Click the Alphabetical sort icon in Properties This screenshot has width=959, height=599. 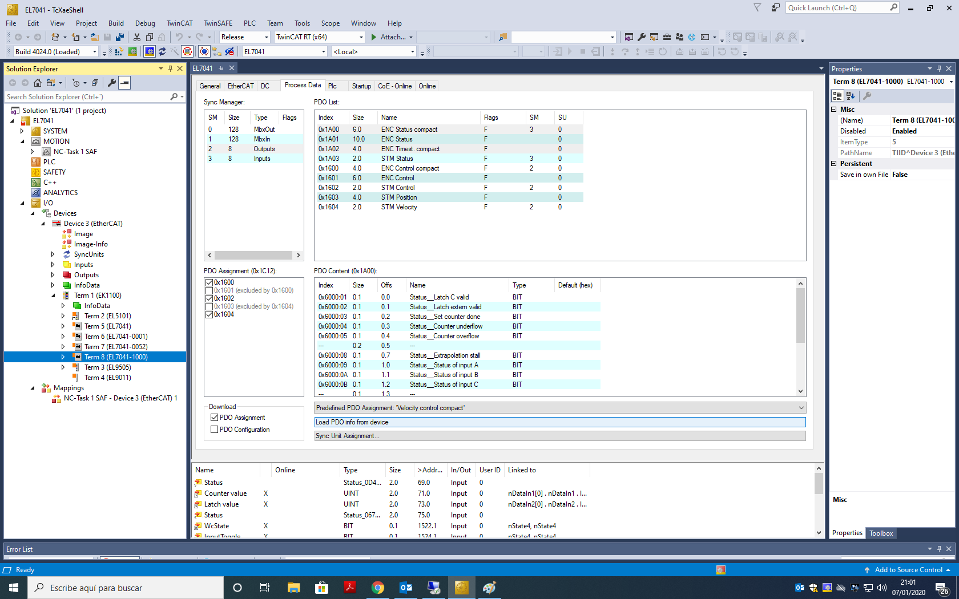(851, 96)
